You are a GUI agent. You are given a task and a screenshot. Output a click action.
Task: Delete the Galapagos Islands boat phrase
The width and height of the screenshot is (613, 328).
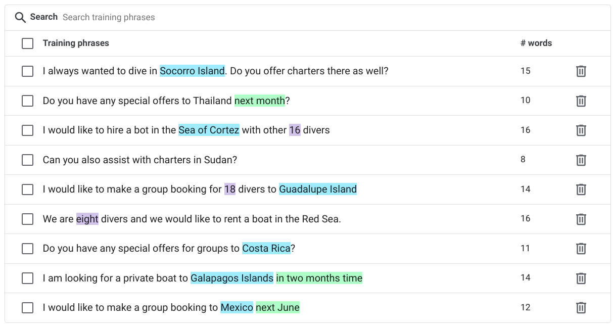click(581, 278)
